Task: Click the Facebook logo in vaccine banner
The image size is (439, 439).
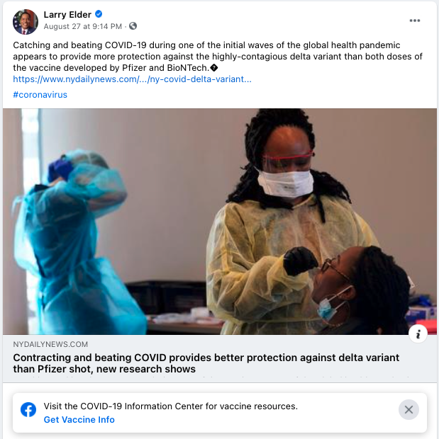Action: [28, 410]
